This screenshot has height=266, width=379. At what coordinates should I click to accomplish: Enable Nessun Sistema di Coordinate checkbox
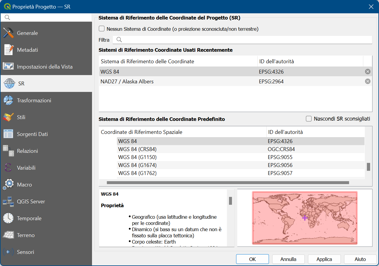tap(102, 29)
